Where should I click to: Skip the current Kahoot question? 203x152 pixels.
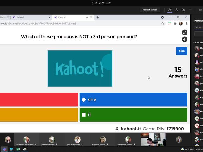point(182,51)
